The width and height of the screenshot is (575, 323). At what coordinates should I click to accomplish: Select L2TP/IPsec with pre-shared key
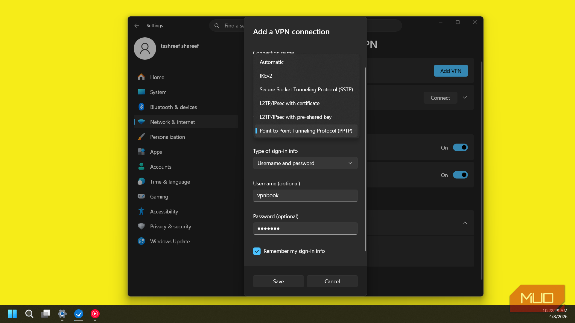pyautogui.click(x=306, y=117)
